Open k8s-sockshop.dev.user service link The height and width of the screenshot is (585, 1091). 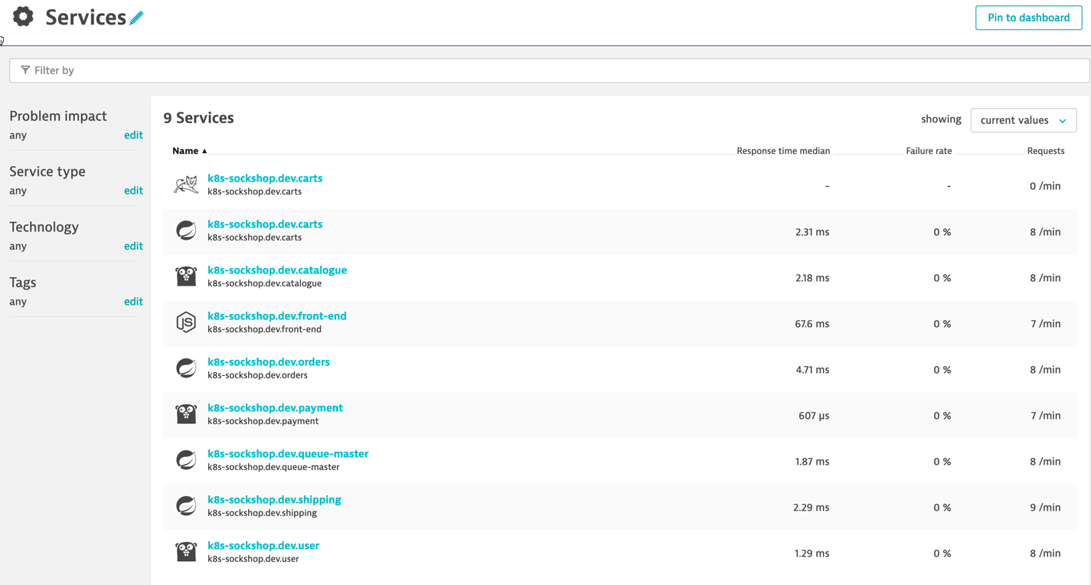(x=263, y=546)
